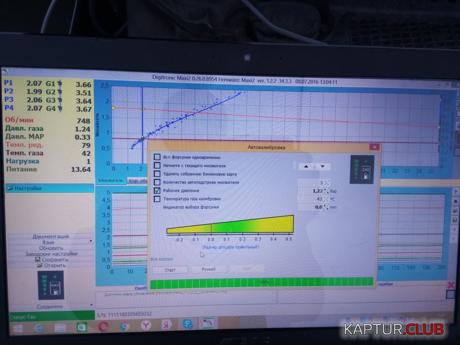This screenshot has height=345, width=460.
Task: Open the Windows Start menu
Action: pos(18,328)
